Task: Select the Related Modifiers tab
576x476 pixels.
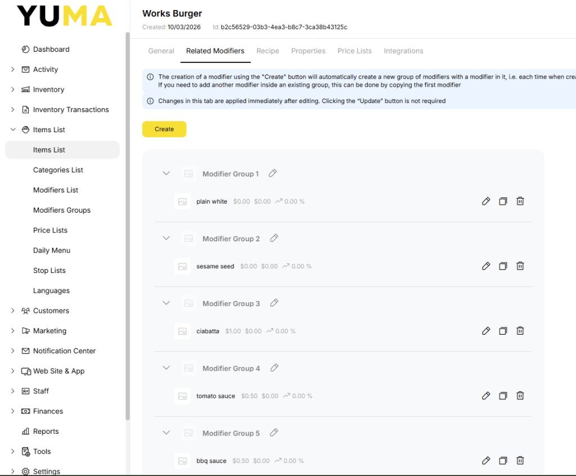Action: tap(215, 51)
